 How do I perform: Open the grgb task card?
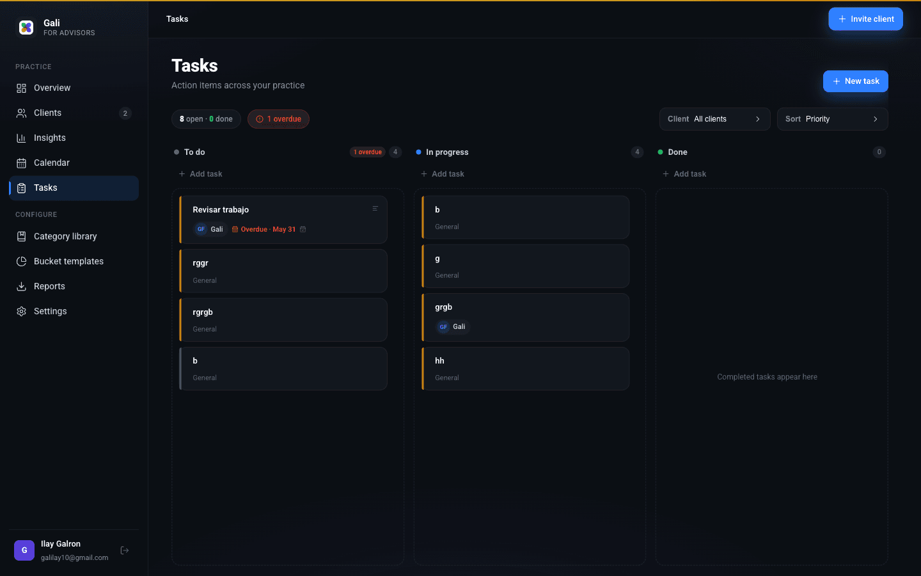(x=526, y=317)
